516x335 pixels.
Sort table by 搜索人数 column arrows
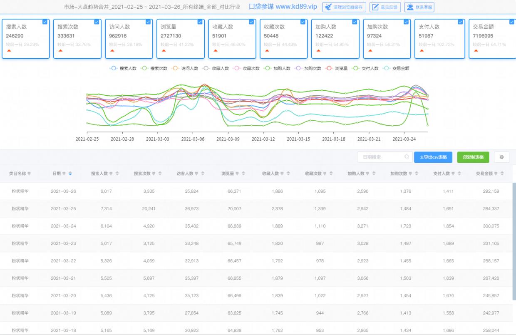pos(117,174)
